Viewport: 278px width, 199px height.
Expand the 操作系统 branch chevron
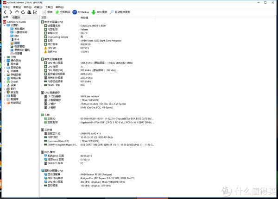pyautogui.click(x=5, y=61)
